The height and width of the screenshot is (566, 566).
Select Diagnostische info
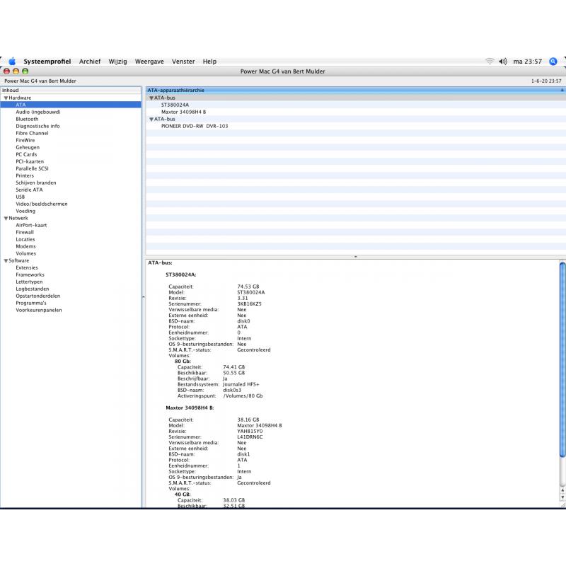pos(38,126)
